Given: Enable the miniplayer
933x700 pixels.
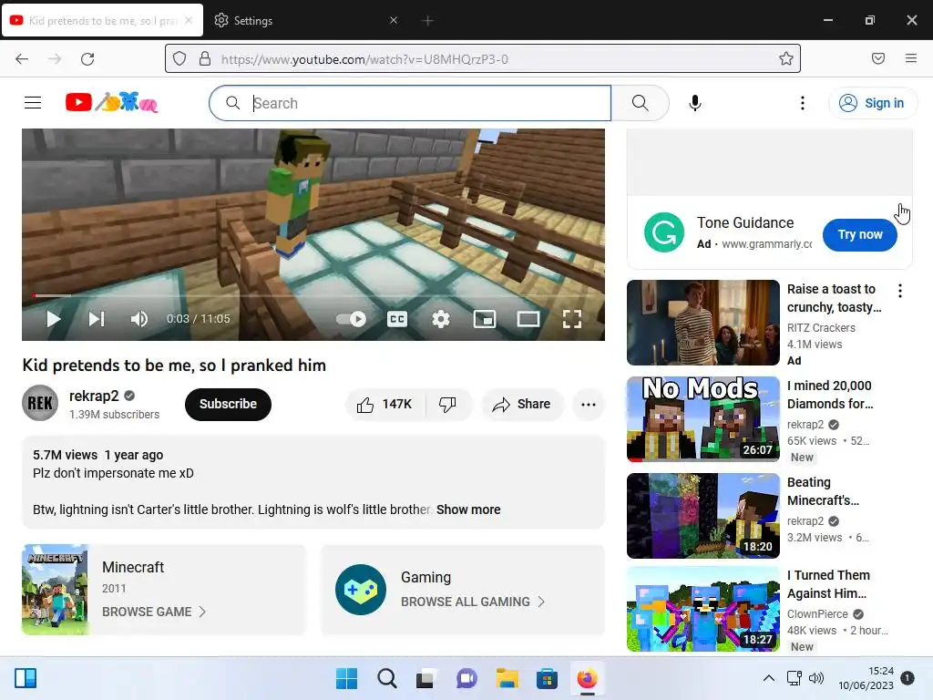Looking at the screenshot, I should point(485,319).
